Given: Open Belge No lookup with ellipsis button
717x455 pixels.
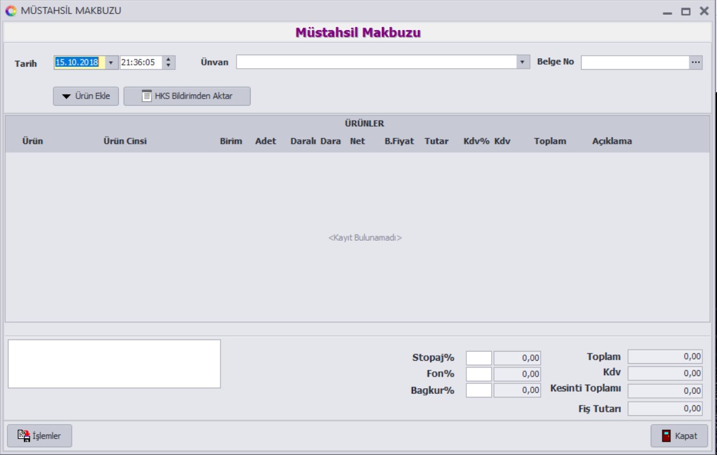Looking at the screenshot, I should [x=696, y=62].
